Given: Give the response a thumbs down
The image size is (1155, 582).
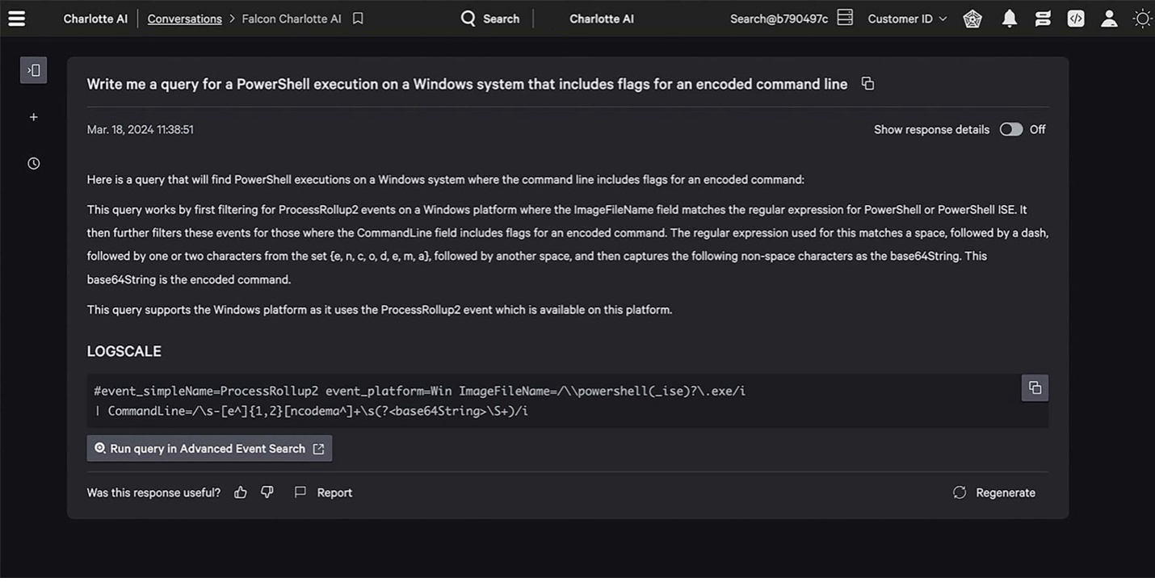Looking at the screenshot, I should pos(267,492).
